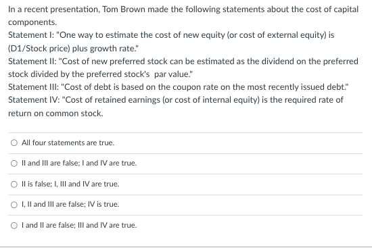The height and width of the screenshot is (250, 372).
Task: Click the '(D1/Stock price) plus growth rate' text
Action: (x=72, y=49)
